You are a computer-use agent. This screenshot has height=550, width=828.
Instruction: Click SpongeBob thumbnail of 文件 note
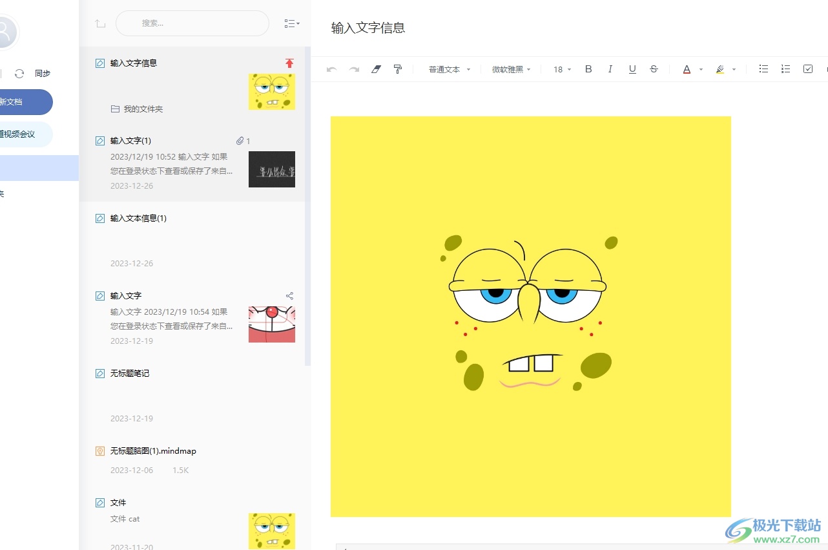(272, 531)
